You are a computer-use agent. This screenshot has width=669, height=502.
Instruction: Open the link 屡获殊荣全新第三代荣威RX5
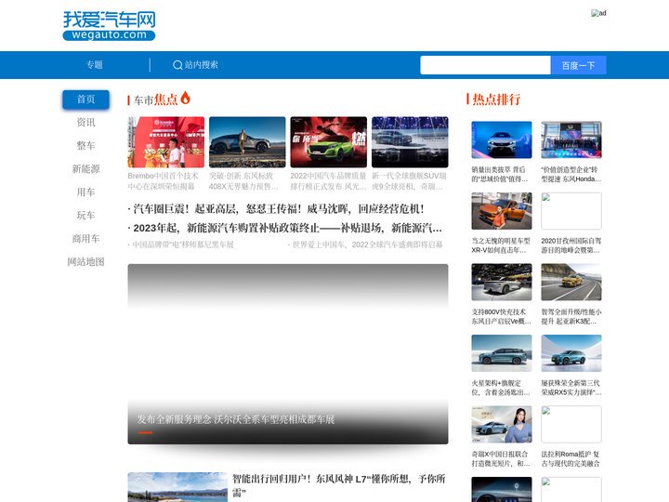pos(571,388)
